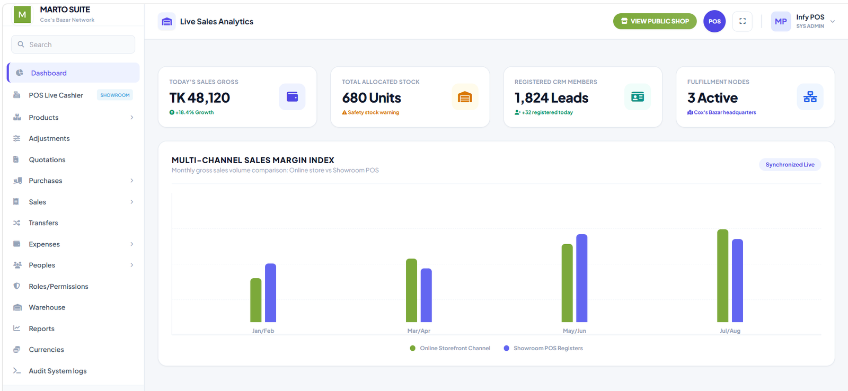Click the search magnifier icon
This screenshot has height=391, width=848.
pos(21,45)
